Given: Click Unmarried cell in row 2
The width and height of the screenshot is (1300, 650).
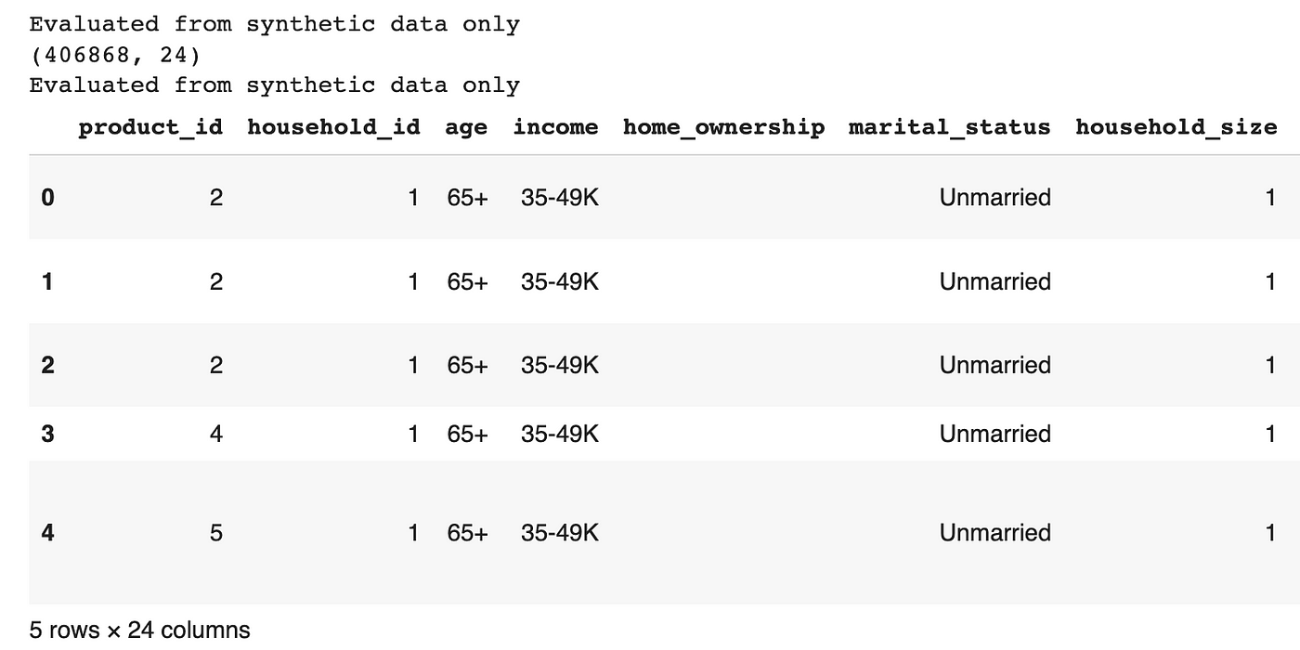Looking at the screenshot, I should click(x=994, y=365).
